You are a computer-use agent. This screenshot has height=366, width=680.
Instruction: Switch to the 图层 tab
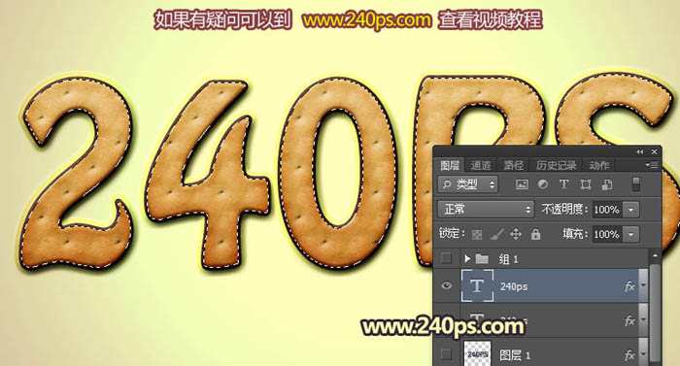click(450, 165)
